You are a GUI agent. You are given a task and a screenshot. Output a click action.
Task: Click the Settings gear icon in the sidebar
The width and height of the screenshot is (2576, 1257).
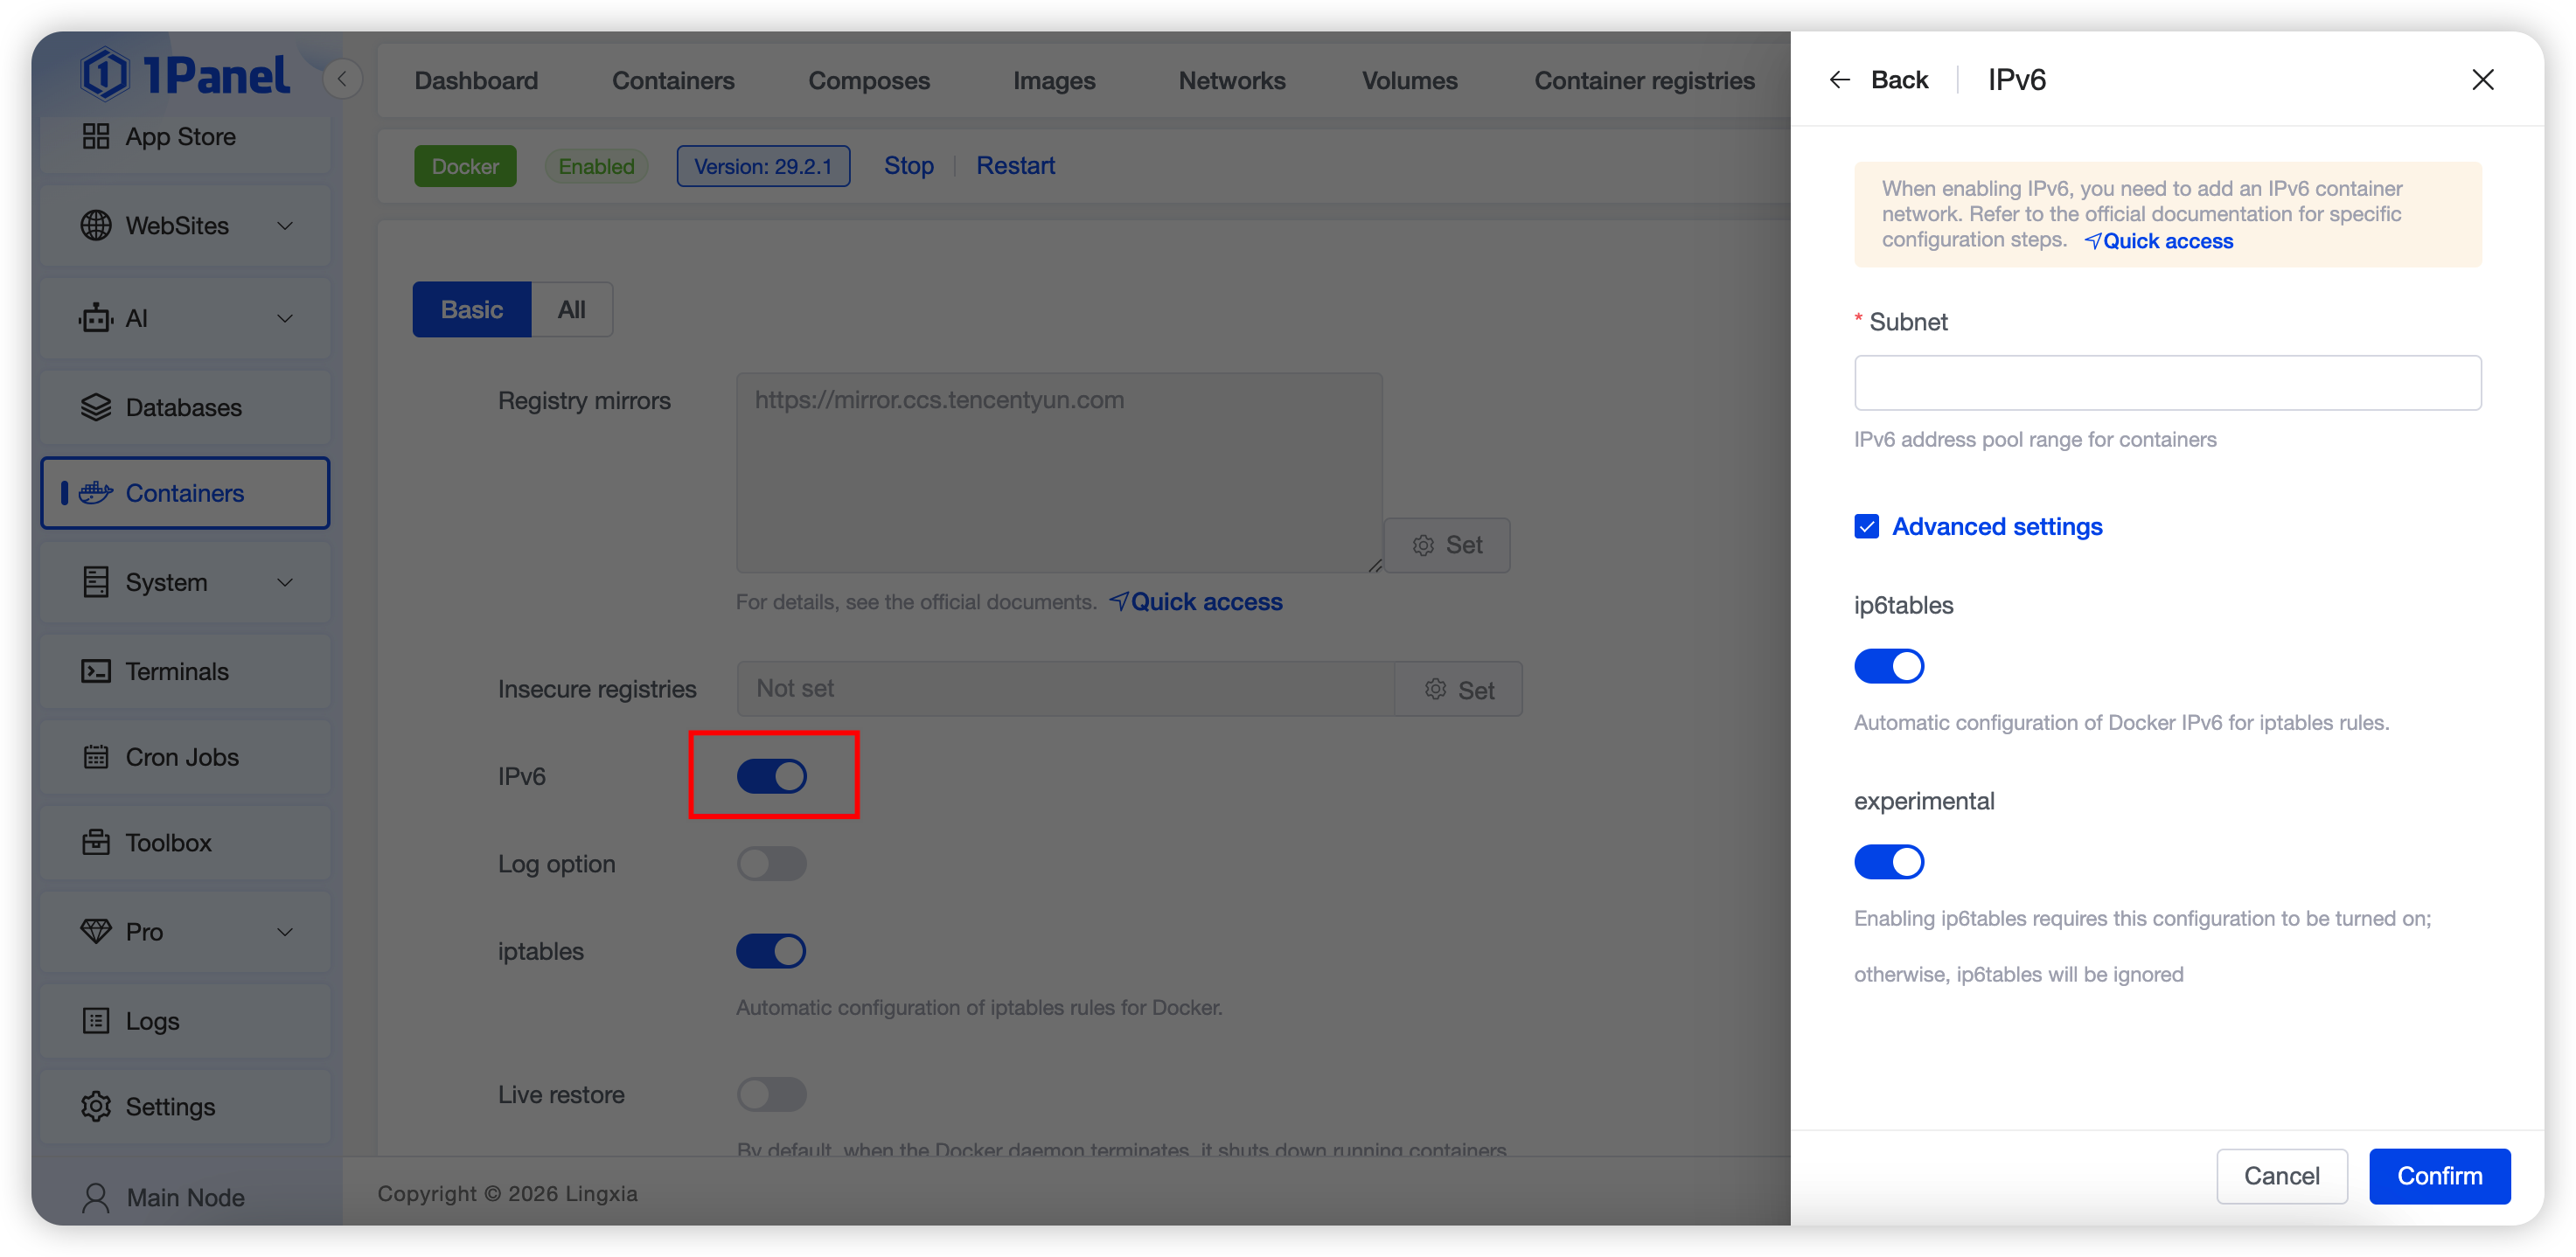coord(96,1107)
